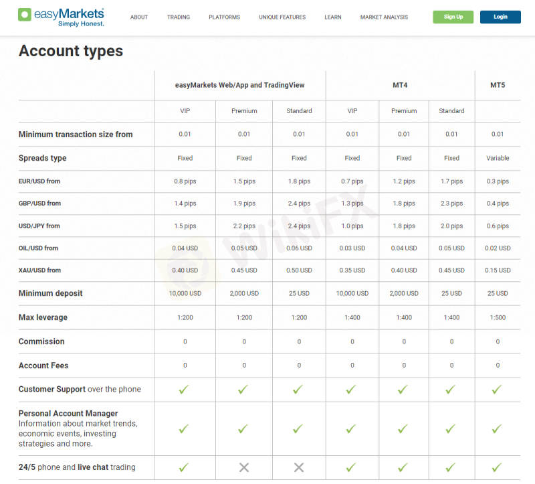
Task: Click the 0.35 USD gold spread value
Action: [x=352, y=270]
